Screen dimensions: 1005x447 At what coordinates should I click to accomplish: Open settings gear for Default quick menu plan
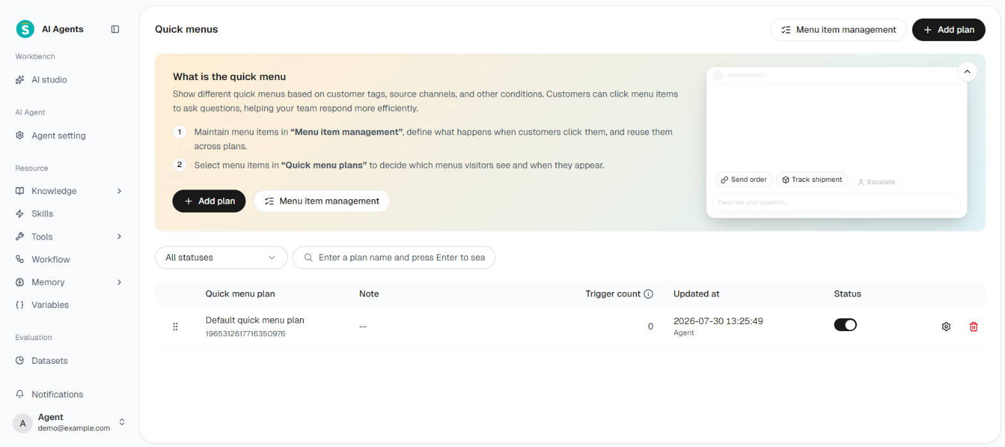(946, 327)
